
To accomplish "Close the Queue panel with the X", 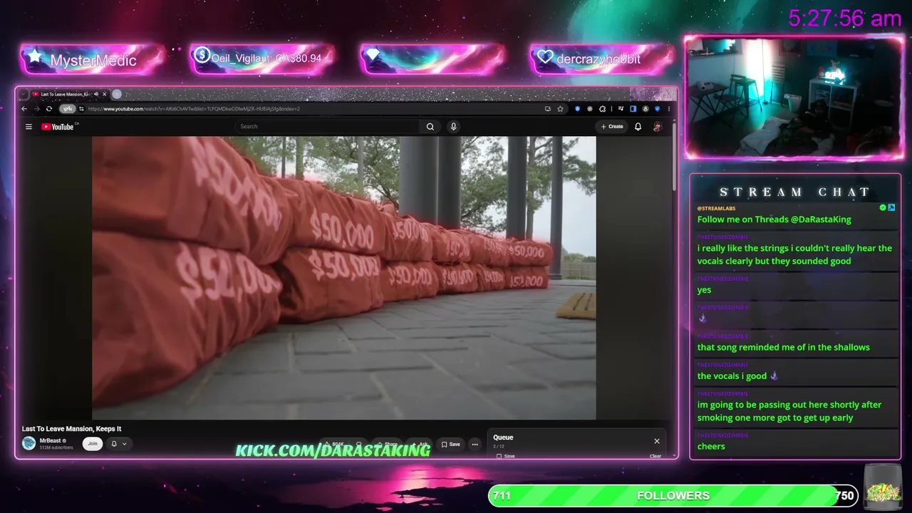I will [657, 441].
